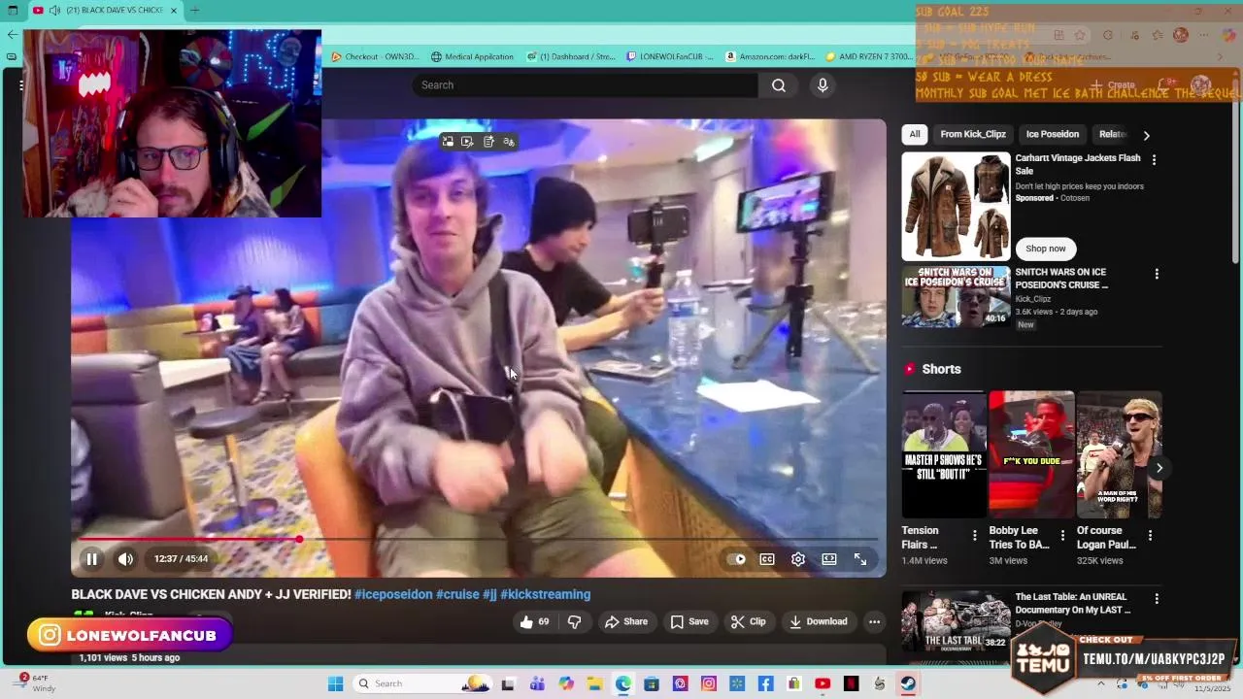Click the #kickstreaming hashtag link
Image resolution: width=1243 pixels, height=699 pixels.
(x=545, y=594)
